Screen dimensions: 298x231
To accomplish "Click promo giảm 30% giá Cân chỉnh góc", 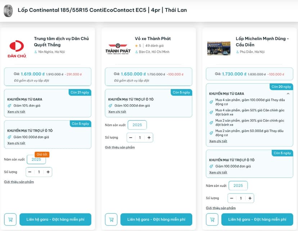I will coord(250,123).
